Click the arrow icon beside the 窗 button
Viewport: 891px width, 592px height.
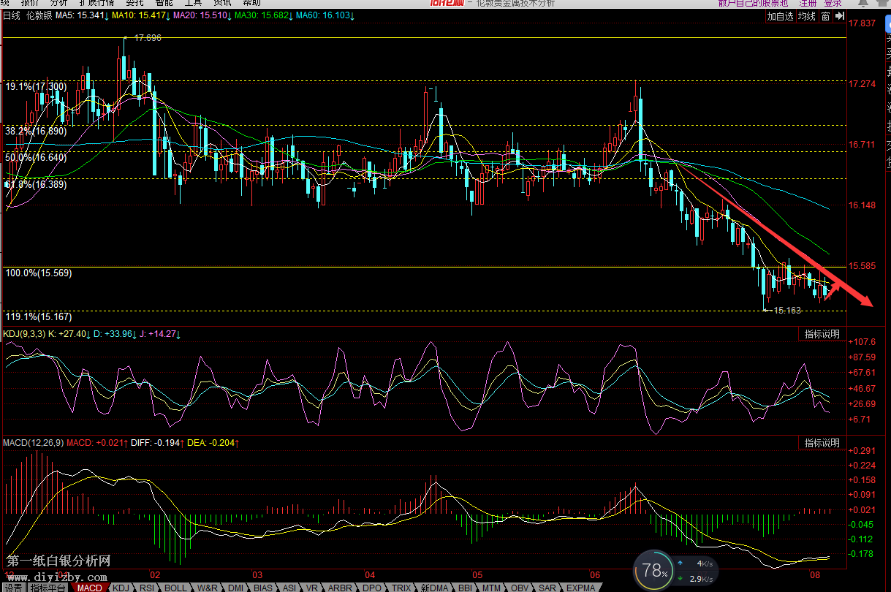tap(838, 16)
